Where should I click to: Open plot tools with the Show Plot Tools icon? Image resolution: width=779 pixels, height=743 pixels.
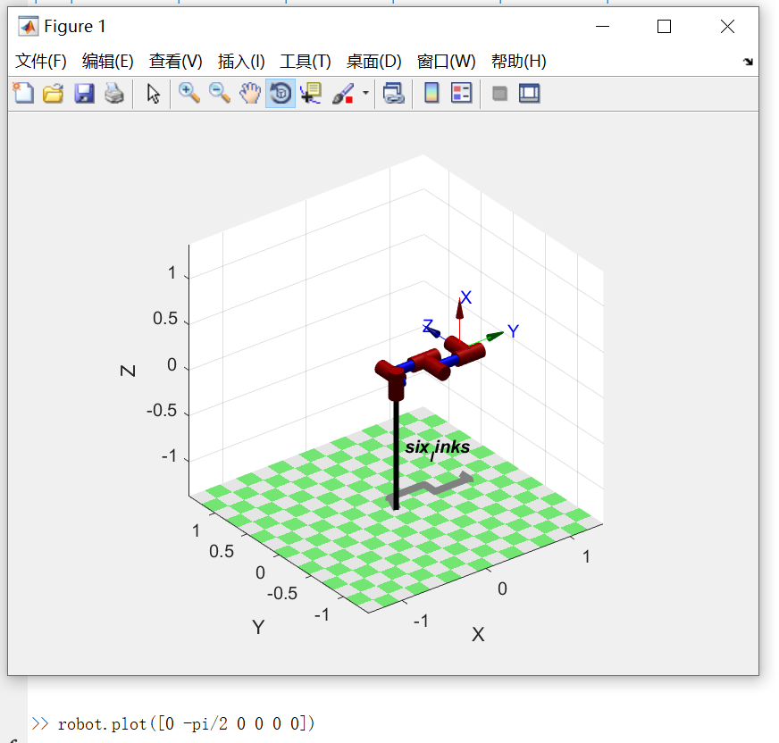click(529, 93)
